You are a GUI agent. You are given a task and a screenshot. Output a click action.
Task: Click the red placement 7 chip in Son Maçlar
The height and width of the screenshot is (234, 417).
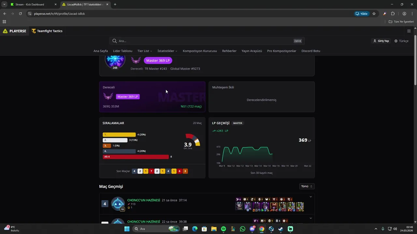pyautogui.click(x=151, y=171)
